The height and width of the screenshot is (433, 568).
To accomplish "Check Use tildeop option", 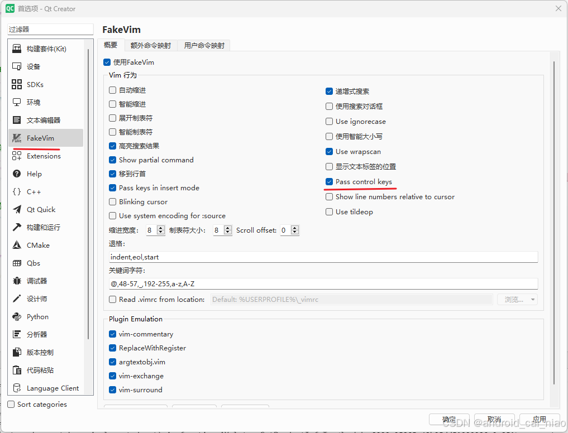I will (x=330, y=212).
